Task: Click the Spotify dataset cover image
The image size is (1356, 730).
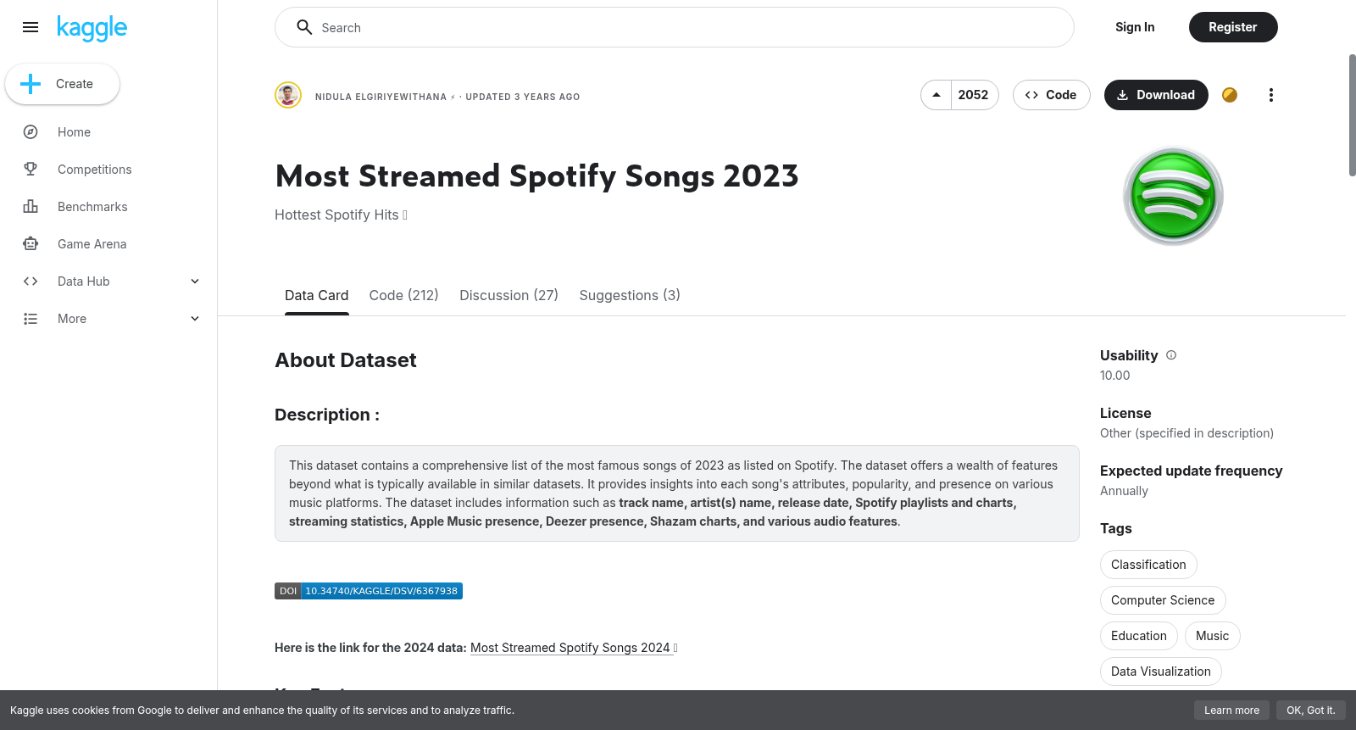Action: [1173, 196]
